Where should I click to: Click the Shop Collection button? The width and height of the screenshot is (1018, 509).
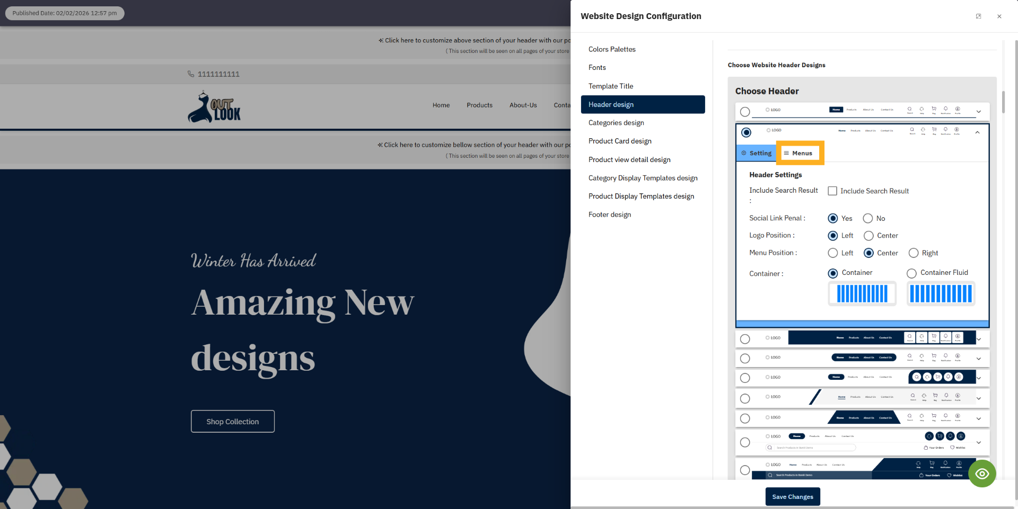[232, 421]
